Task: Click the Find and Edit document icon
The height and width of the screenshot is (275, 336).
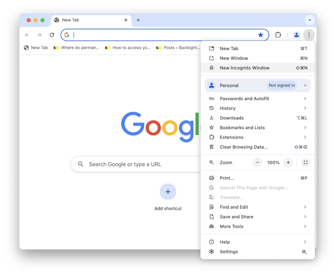Action: tap(212, 207)
